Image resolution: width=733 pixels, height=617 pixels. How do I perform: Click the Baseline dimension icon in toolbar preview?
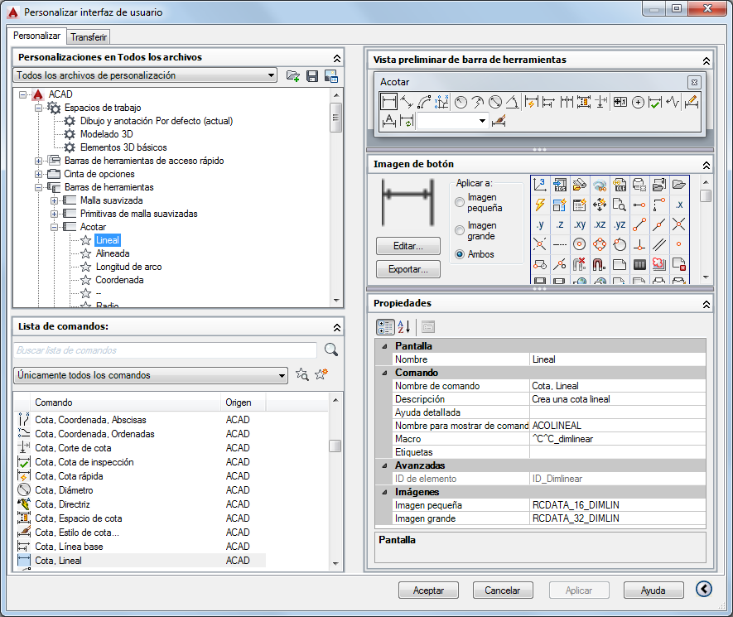548,101
